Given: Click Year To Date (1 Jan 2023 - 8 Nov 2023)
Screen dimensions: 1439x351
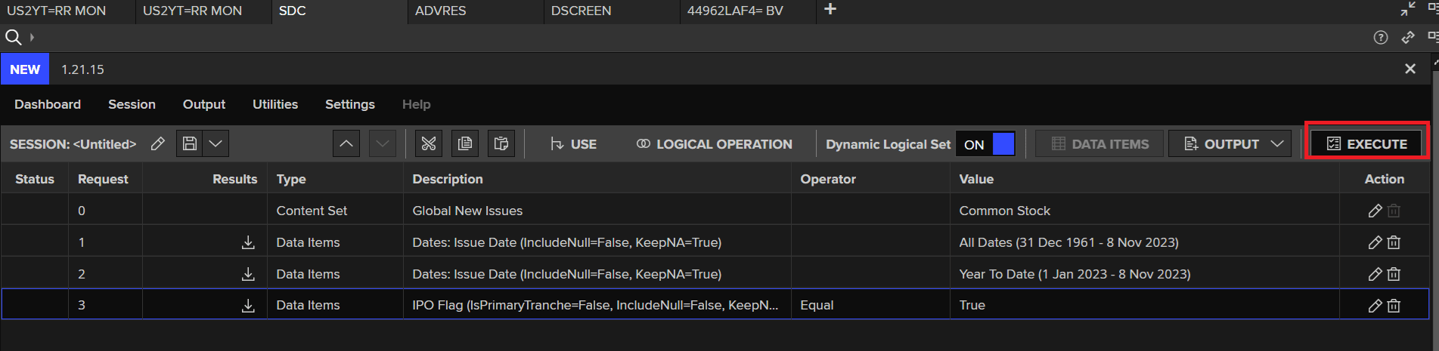Looking at the screenshot, I should [x=1075, y=274].
